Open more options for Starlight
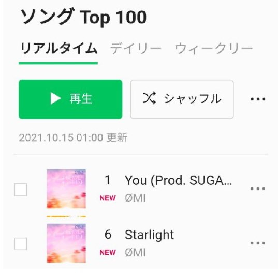The height and width of the screenshot is (276, 278). pos(258,243)
